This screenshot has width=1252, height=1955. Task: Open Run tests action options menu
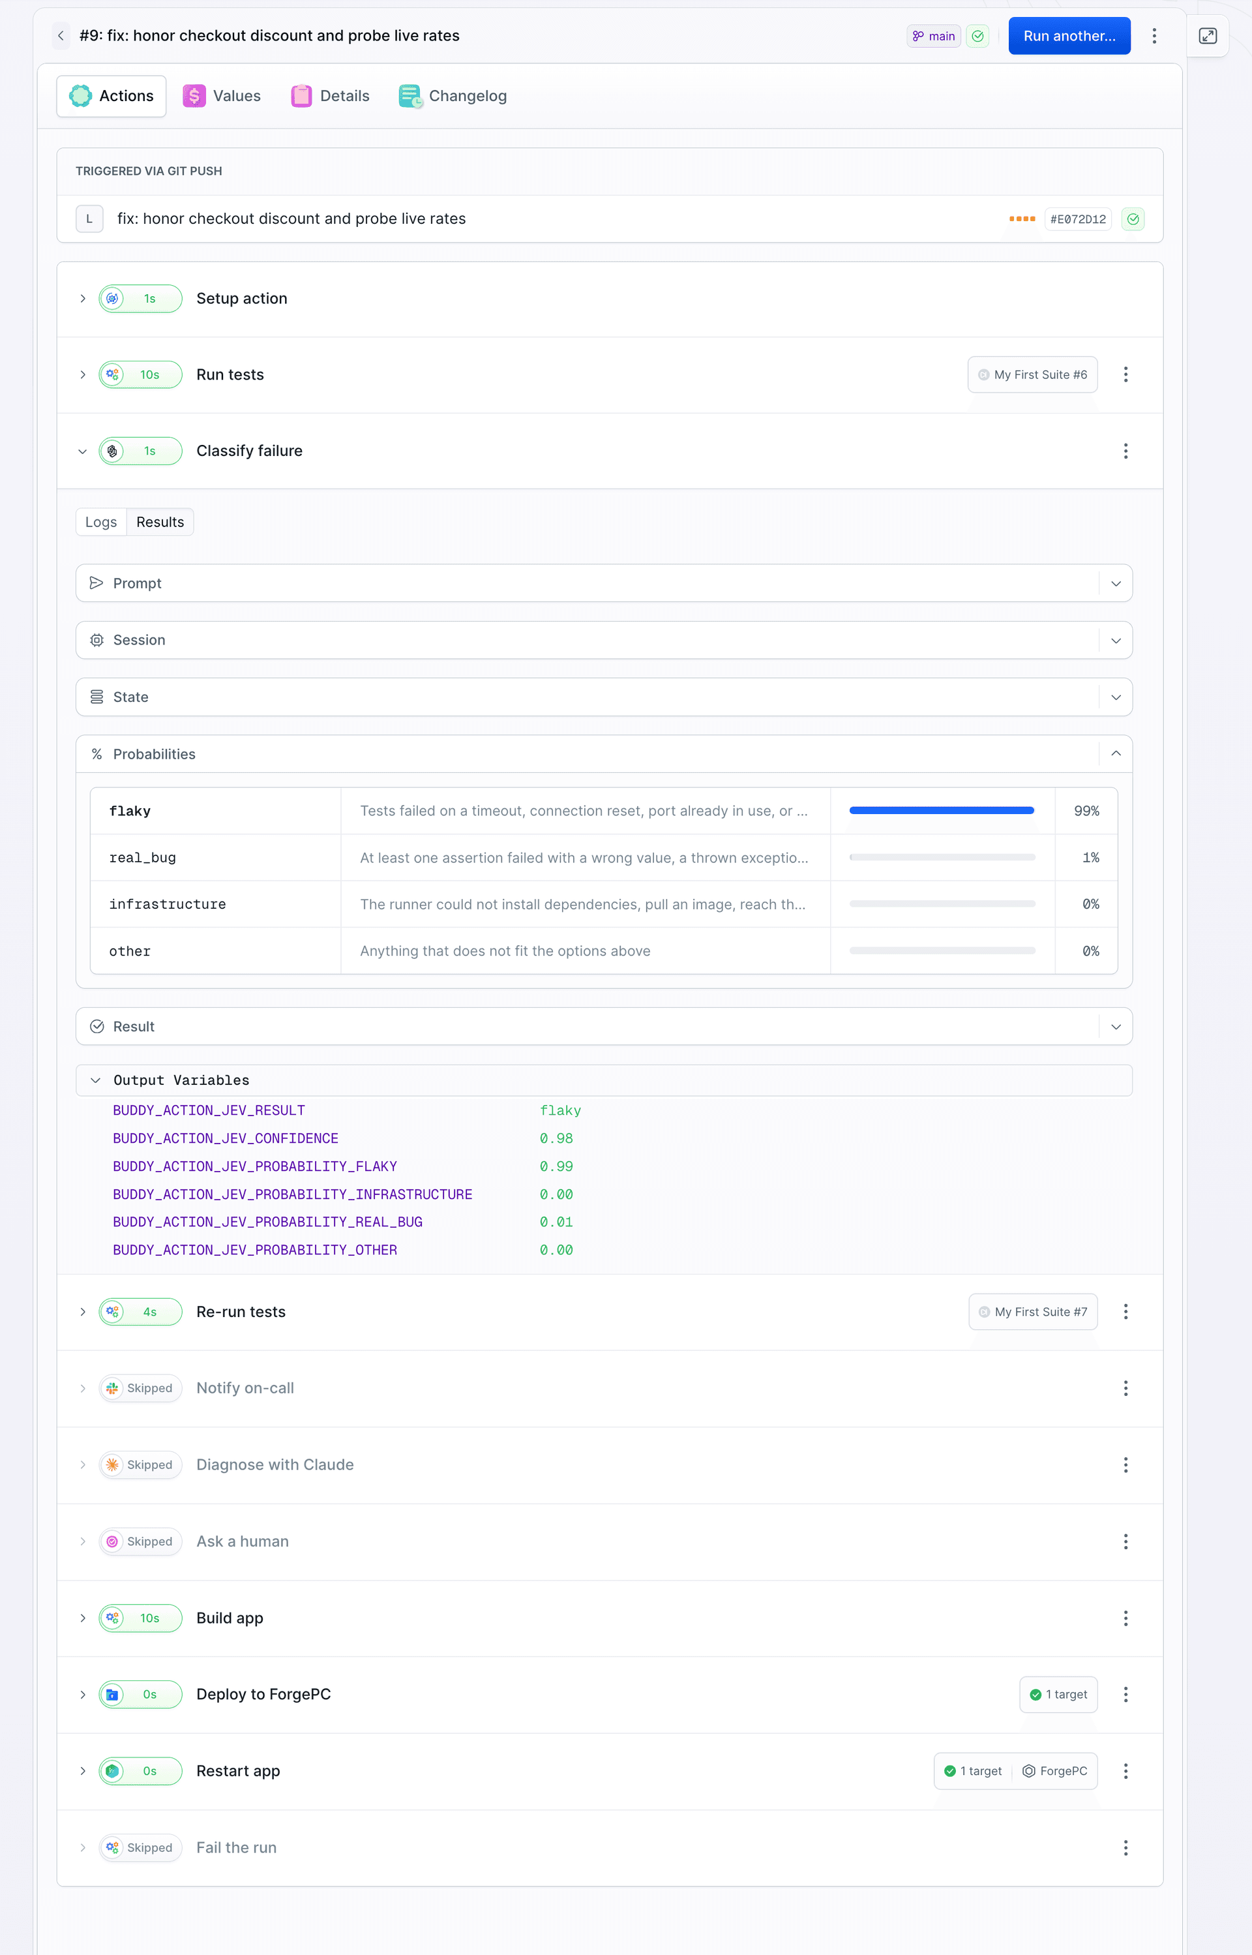[1125, 375]
